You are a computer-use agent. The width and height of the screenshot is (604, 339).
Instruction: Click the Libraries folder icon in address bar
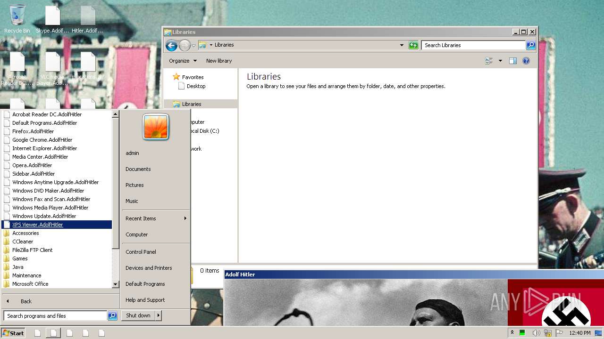[x=202, y=45]
